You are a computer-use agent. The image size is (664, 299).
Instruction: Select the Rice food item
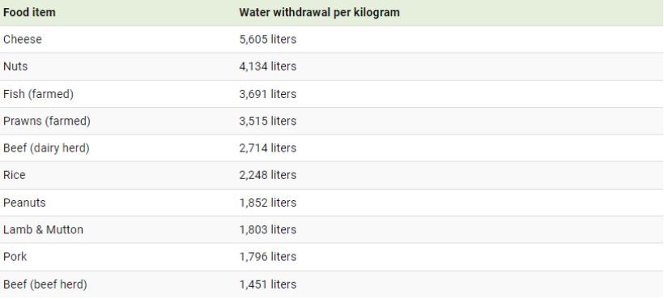pyautogui.click(x=15, y=175)
